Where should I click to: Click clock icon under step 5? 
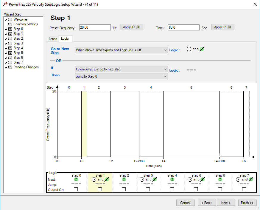click(190, 180)
